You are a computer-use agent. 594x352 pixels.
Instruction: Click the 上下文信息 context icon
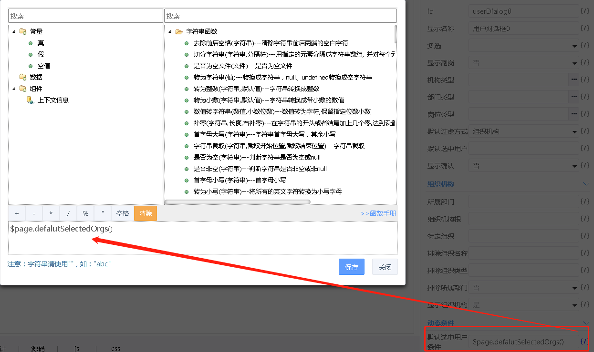coord(30,100)
